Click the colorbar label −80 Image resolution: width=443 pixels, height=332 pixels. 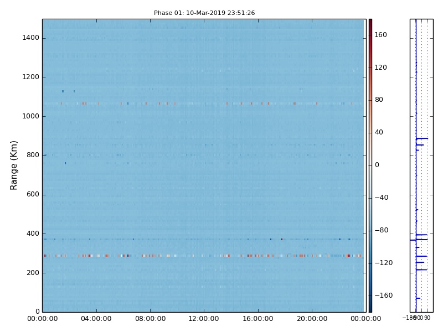tap(382, 230)
